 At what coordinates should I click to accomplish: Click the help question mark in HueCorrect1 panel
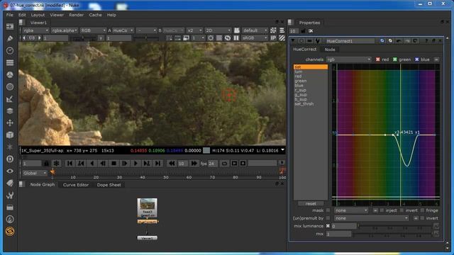point(426,41)
